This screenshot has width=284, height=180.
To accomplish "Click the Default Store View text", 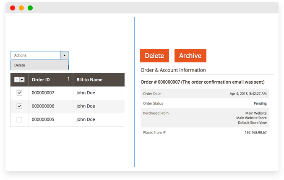I will click(x=252, y=123).
